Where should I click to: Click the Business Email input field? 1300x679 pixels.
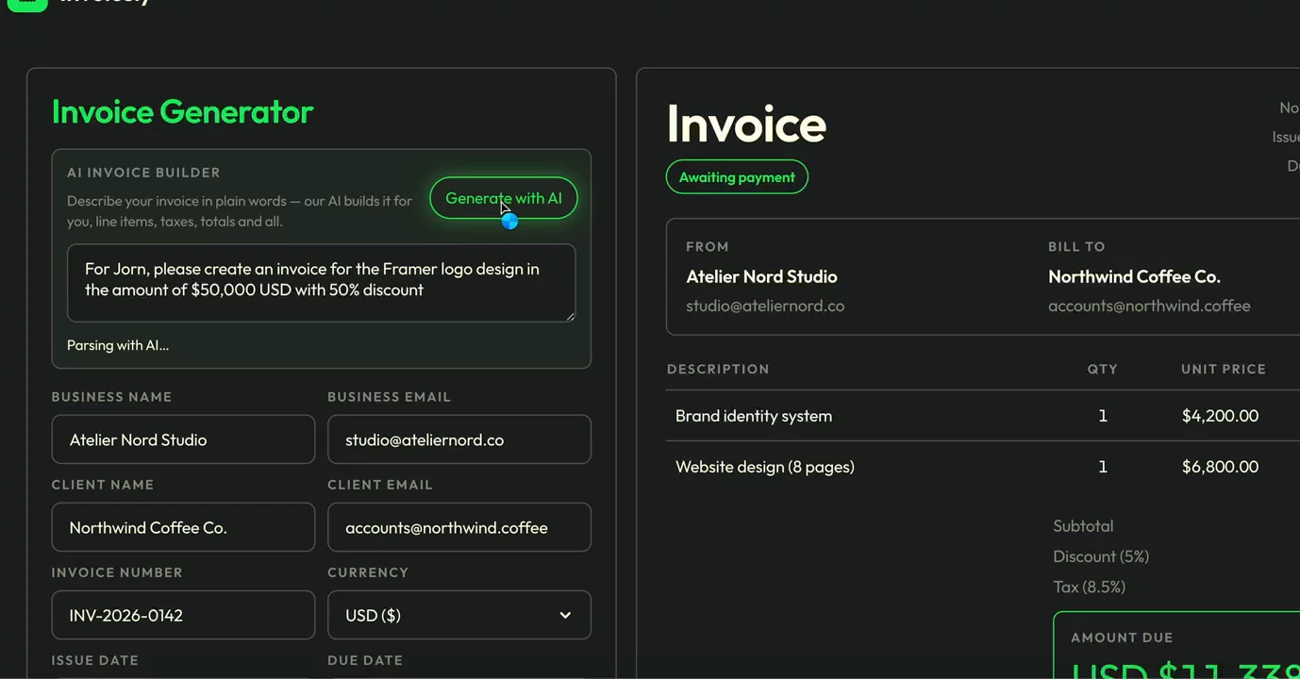tap(459, 439)
